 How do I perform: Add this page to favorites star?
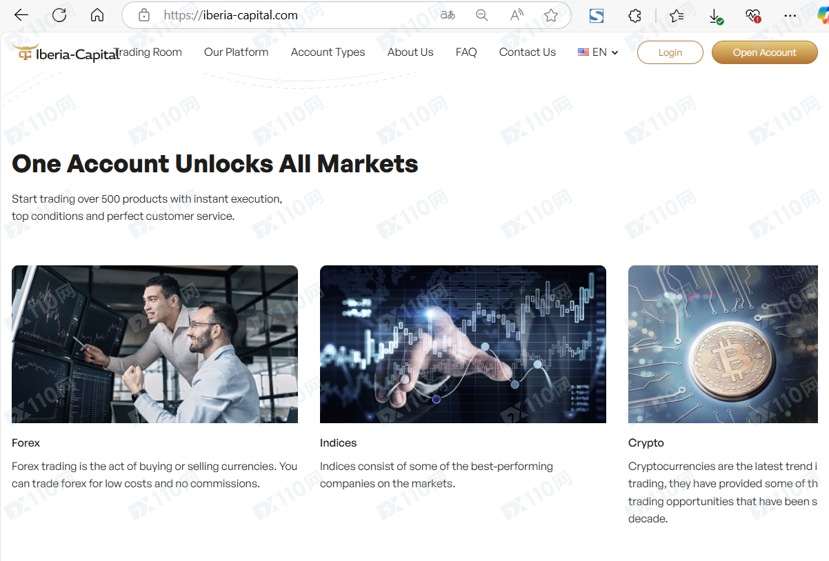tap(550, 15)
